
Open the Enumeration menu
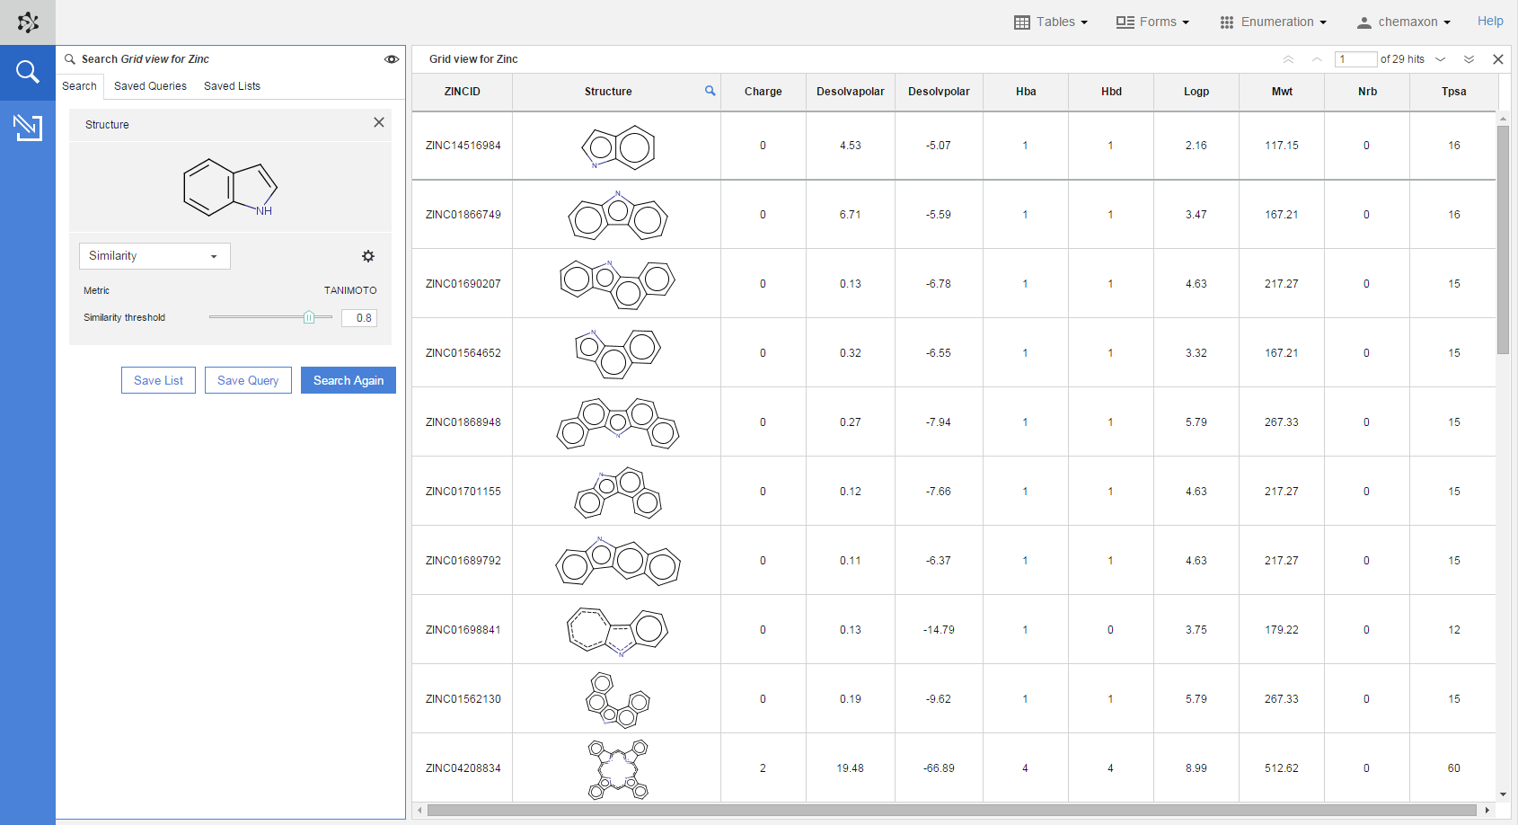(1272, 22)
